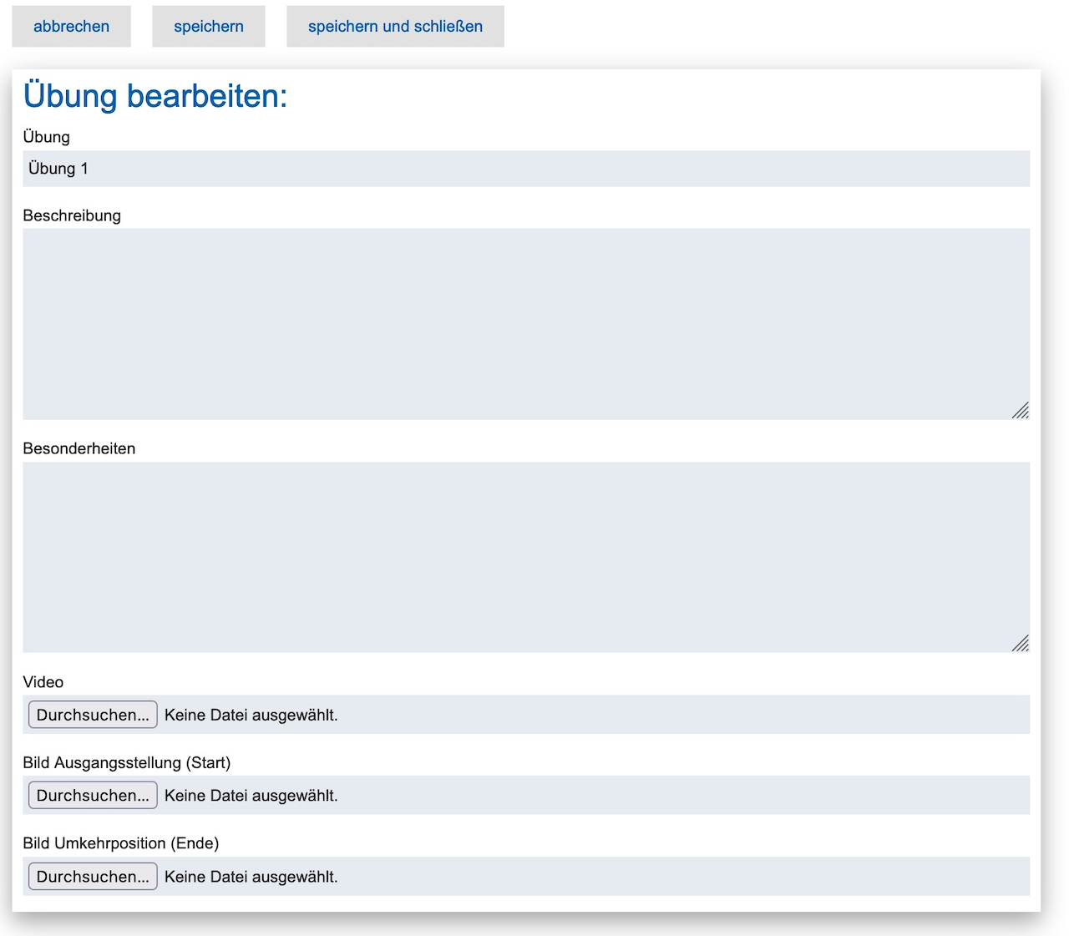Save with the speichern button
The height and width of the screenshot is (936, 1069).
click(x=209, y=27)
